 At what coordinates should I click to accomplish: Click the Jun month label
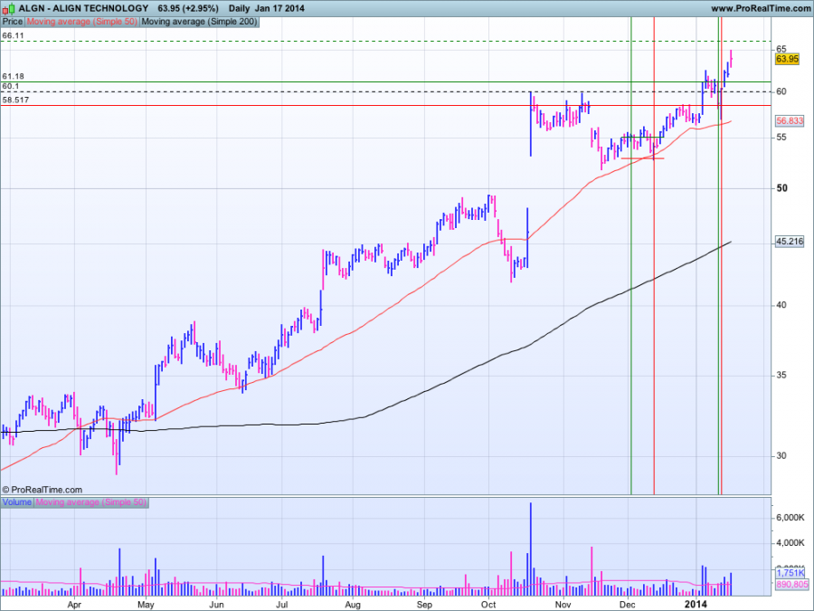[x=216, y=605]
